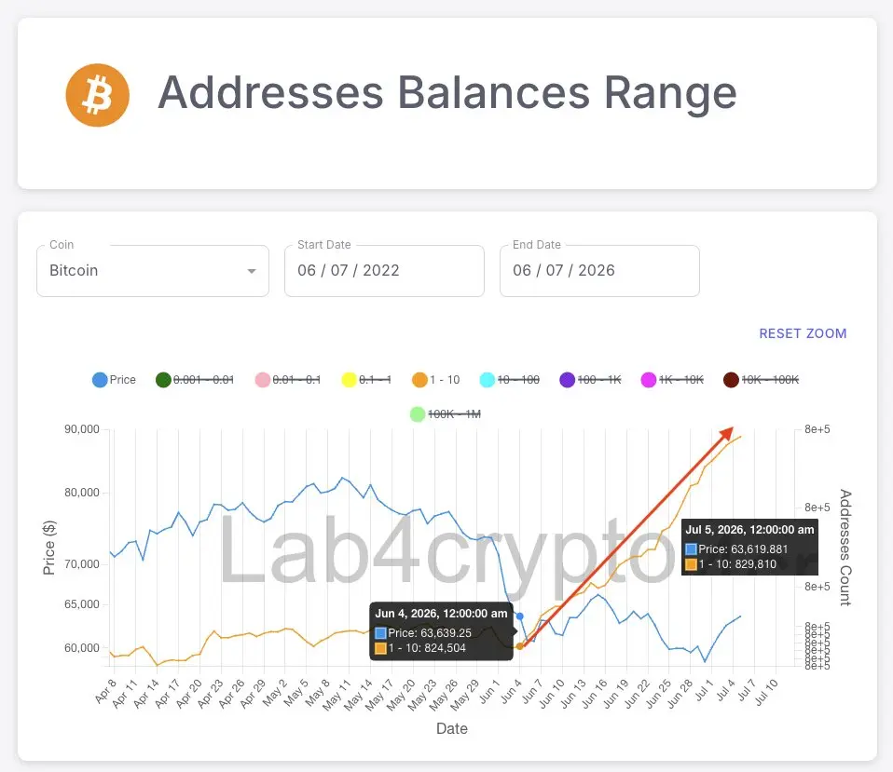Click the Apr 8 date axis label
The image size is (893, 772).
click(105, 691)
